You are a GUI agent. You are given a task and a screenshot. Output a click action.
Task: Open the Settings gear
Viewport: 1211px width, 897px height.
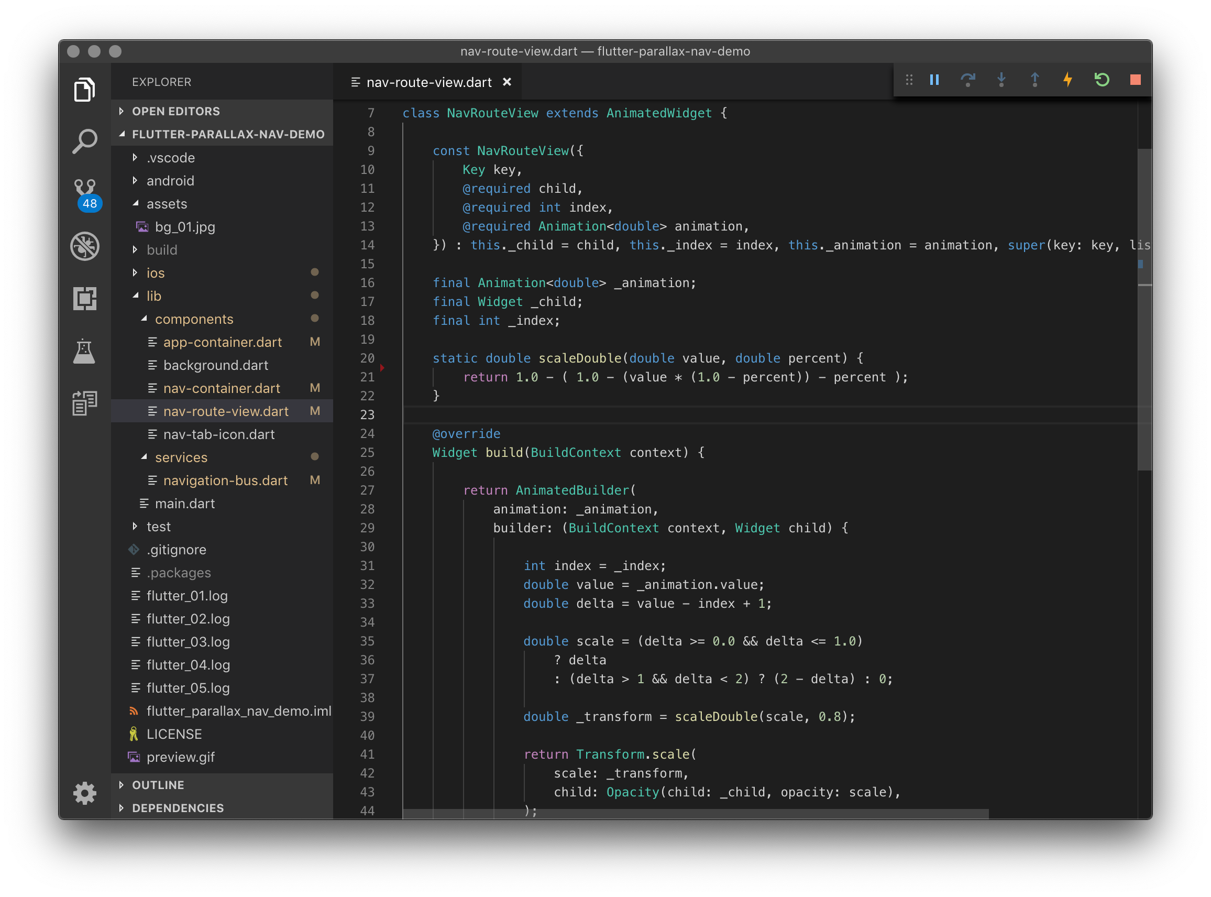coord(85,793)
